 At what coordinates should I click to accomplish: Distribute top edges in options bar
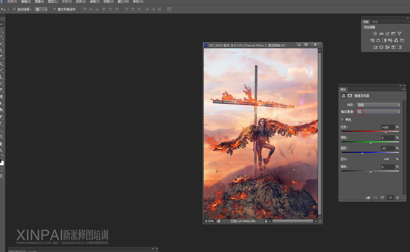(x=127, y=9)
